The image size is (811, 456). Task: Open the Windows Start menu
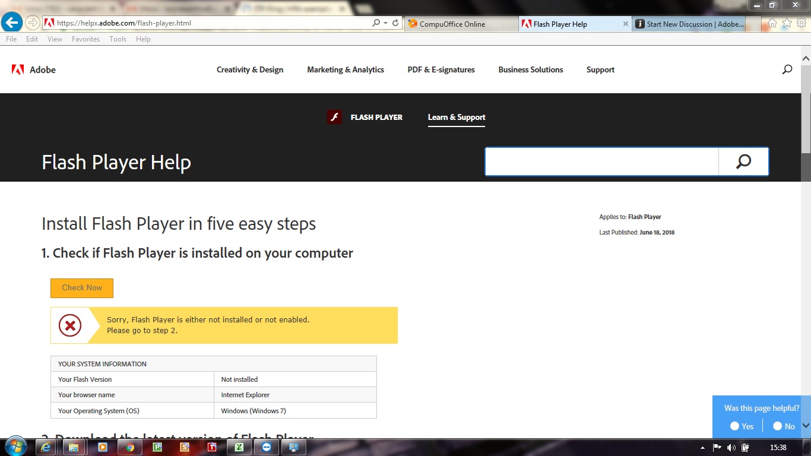tap(15, 446)
